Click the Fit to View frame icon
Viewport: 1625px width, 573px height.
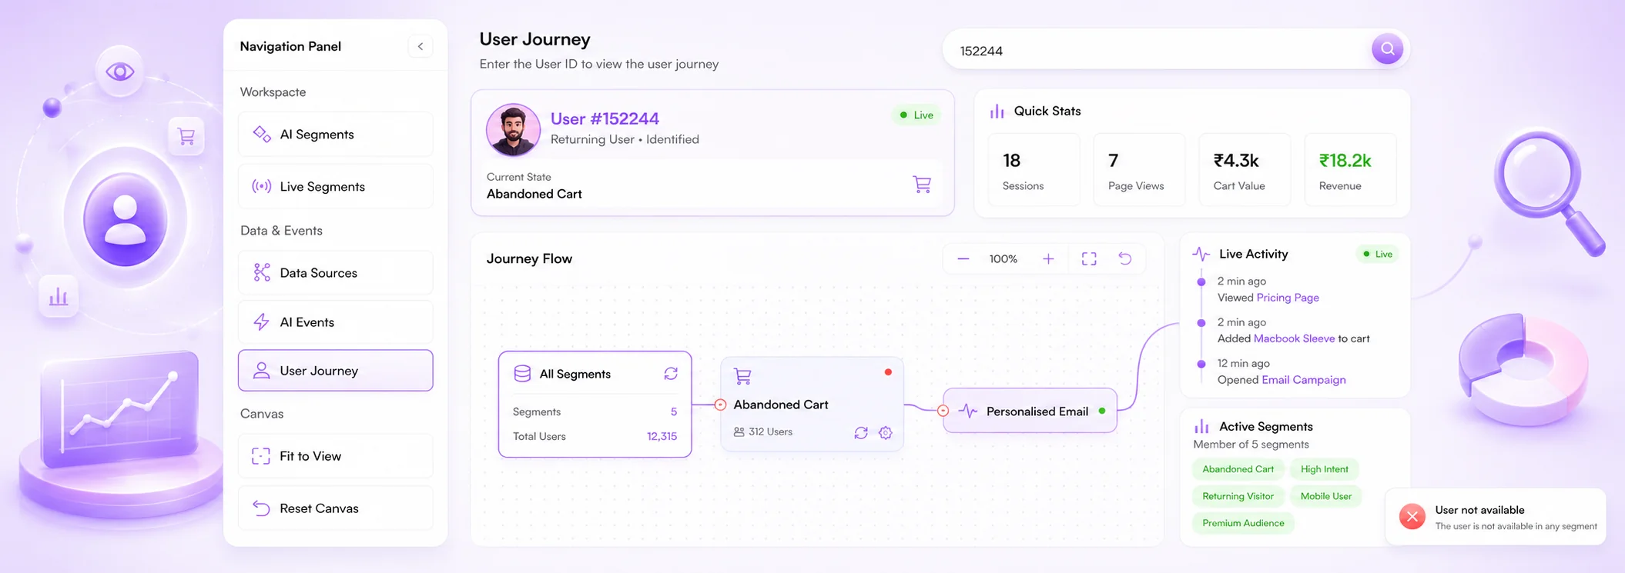[261, 456]
